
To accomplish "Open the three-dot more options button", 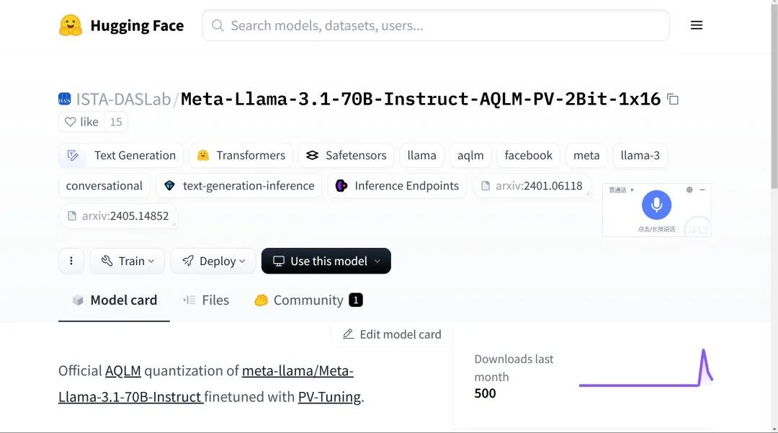I will point(71,261).
